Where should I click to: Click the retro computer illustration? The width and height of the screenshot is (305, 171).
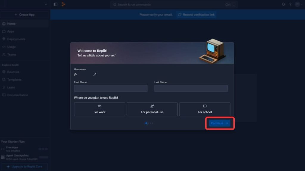213,51
